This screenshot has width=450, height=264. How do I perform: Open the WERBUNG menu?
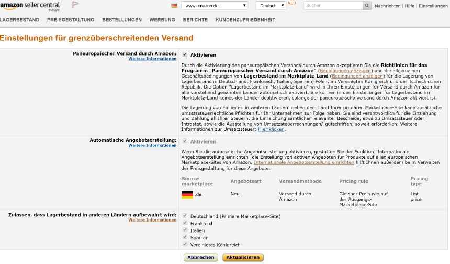tap(162, 20)
